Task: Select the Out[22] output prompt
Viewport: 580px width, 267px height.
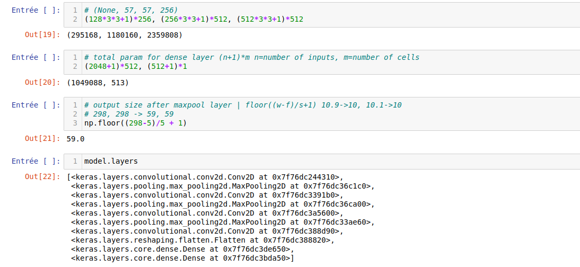Action: (x=42, y=177)
